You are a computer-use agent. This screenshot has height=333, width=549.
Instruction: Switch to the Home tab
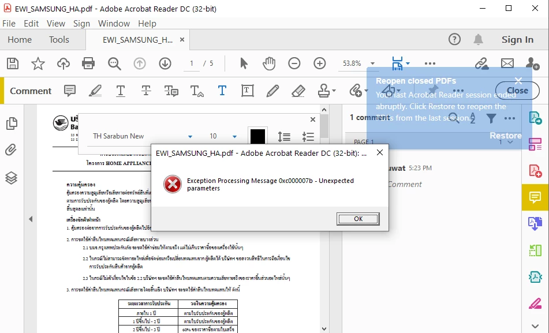click(x=20, y=40)
